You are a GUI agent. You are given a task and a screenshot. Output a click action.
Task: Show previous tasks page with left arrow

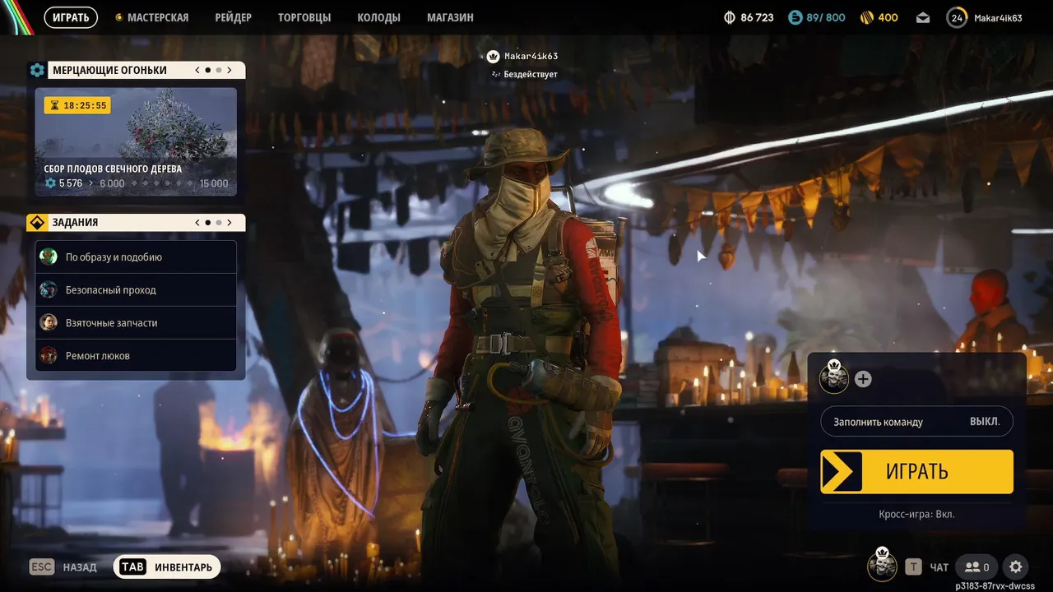click(197, 222)
